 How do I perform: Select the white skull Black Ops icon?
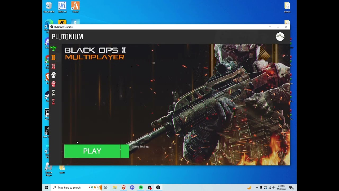tap(53, 75)
